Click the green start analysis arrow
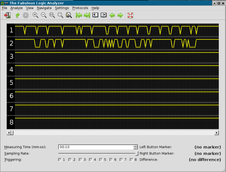The width and height of the screenshot is (226, 172). 18,15
